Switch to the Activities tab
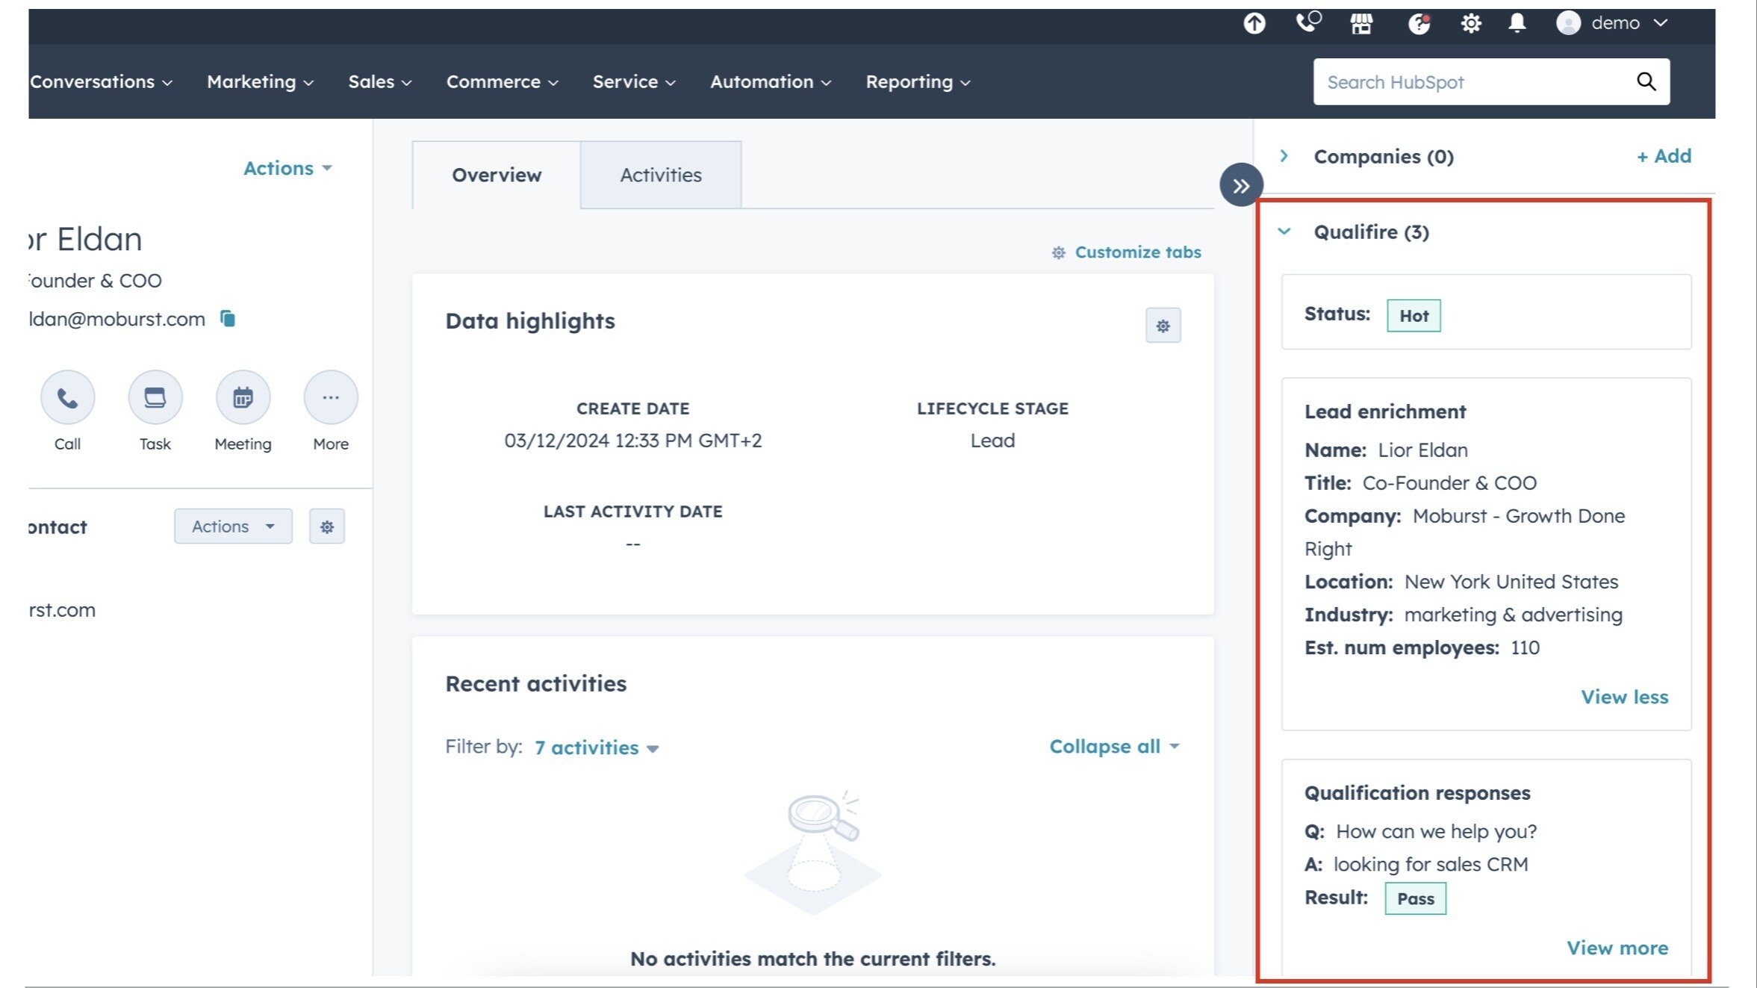 click(660, 175)
